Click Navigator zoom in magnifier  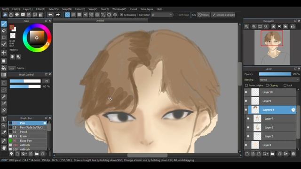coord(254,26)
